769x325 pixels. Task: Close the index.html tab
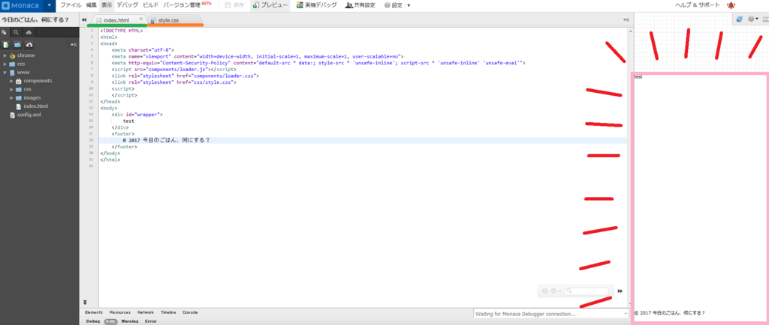[141, 19]
